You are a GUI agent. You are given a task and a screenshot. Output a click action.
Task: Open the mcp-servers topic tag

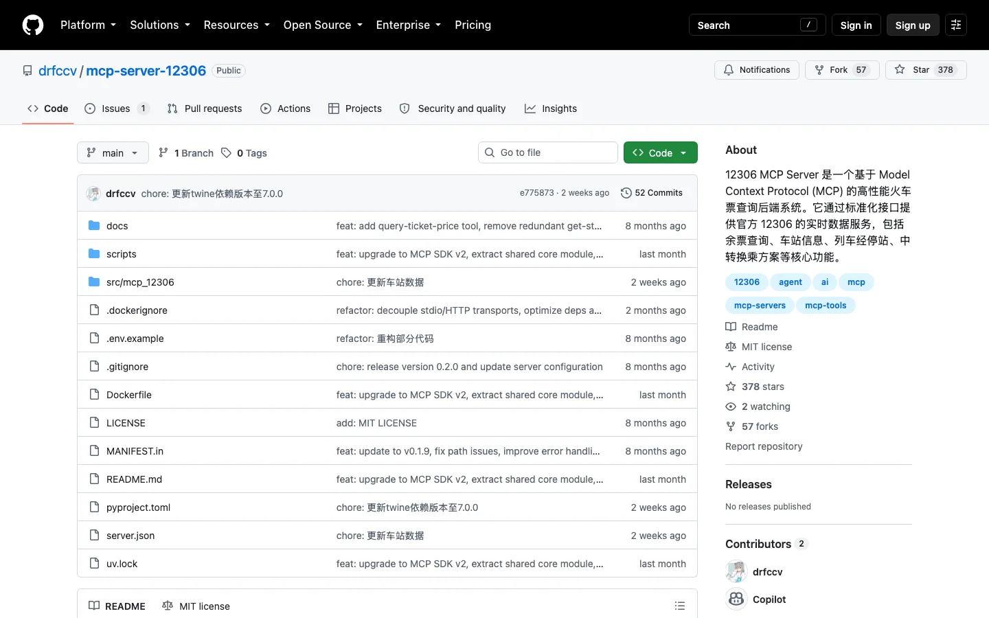760,306
